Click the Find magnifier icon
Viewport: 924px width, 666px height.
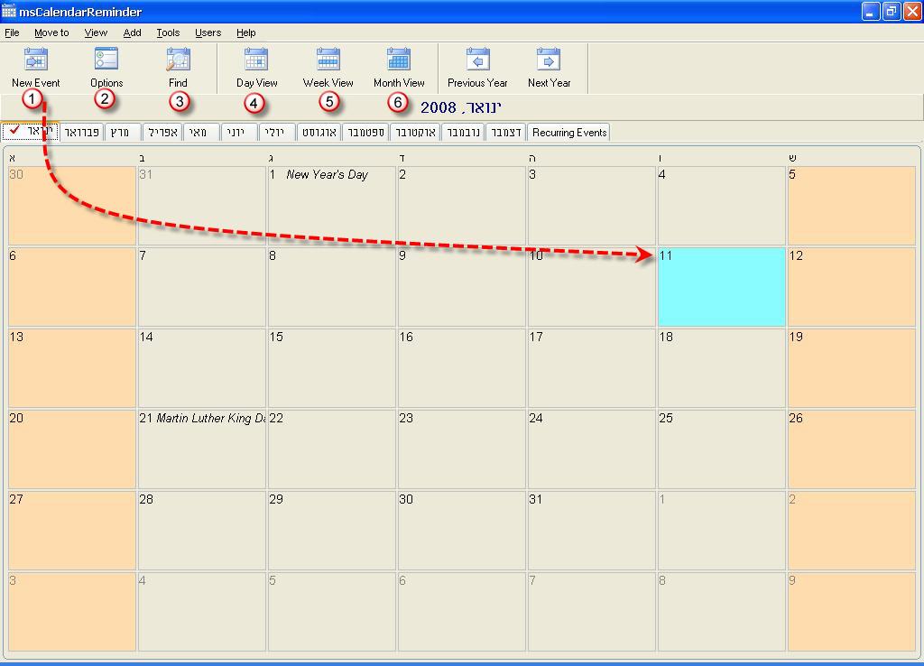coord(178,60)
